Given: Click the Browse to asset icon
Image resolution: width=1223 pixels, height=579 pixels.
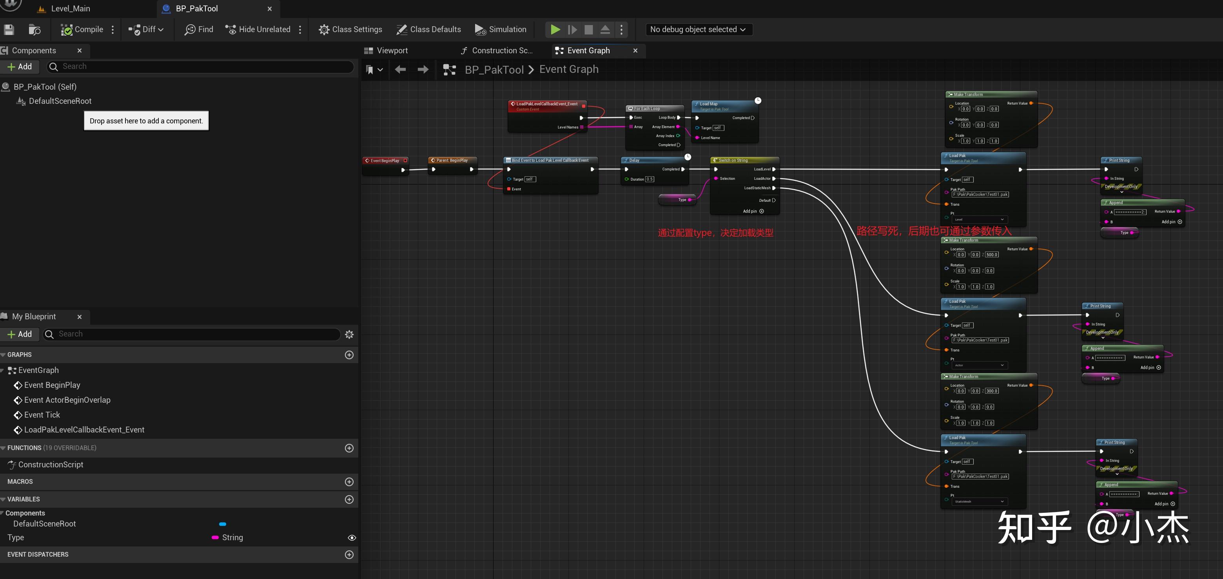Looking at the screenshot, I should pyautogui.click(x=34, y=30).
